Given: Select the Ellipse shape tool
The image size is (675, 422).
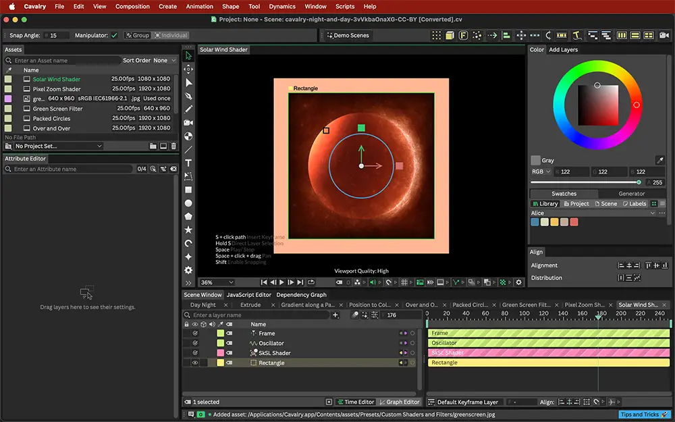Looking at the screenshot, I should (188, 203).
